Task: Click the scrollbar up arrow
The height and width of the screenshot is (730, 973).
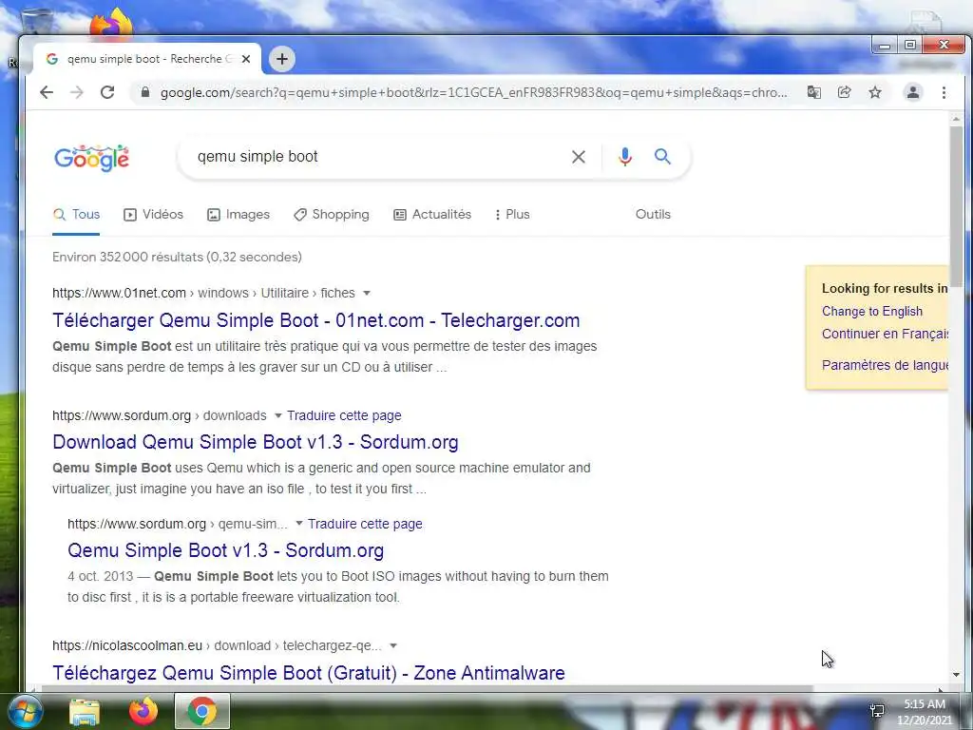Action: [956, 119]
